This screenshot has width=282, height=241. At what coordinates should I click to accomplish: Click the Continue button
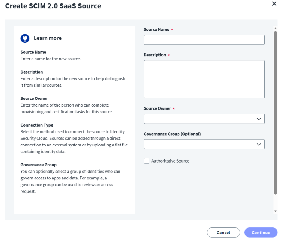[261, 233]
